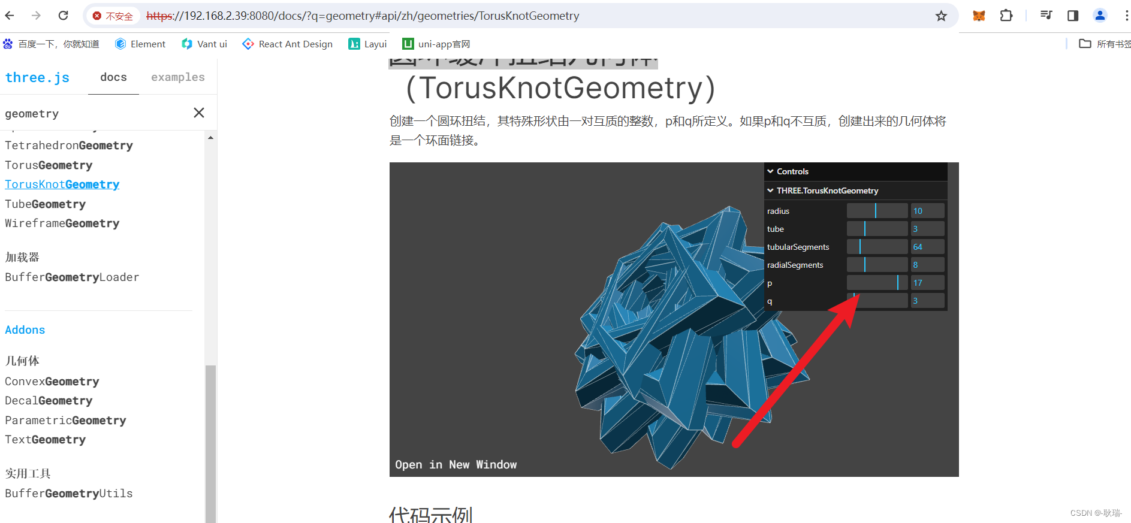Open the Layui bookmark

(367, 44)
